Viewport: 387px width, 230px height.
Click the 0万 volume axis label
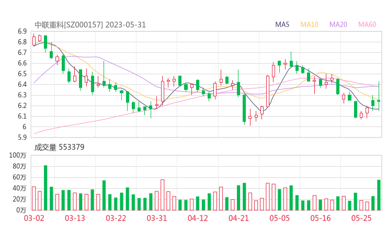21,210
